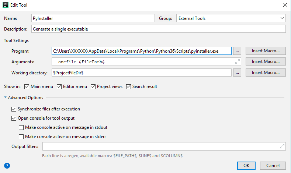Click browse button next to Program field
The image size is (291, 173).
click(238, 51)
